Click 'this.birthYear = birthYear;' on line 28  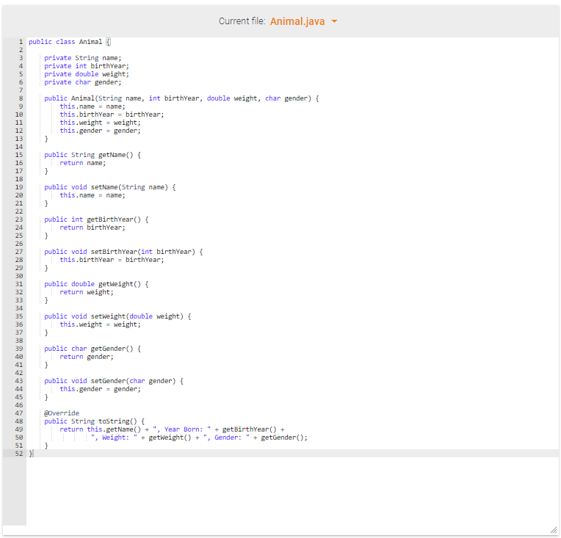click(112, 260)
